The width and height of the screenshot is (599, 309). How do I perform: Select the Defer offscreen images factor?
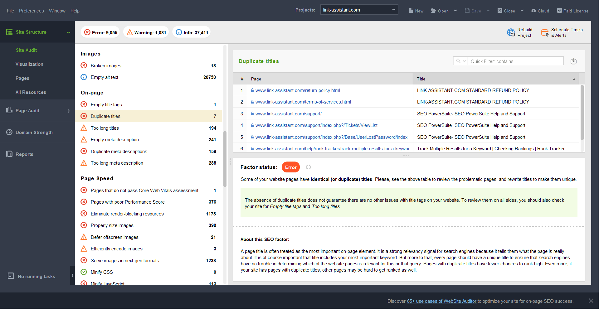click(149, 237)
